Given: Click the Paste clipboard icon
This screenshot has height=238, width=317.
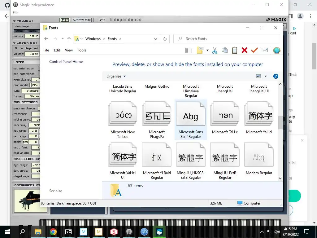Looking at the screenshot, I should (x=235, y=50).
